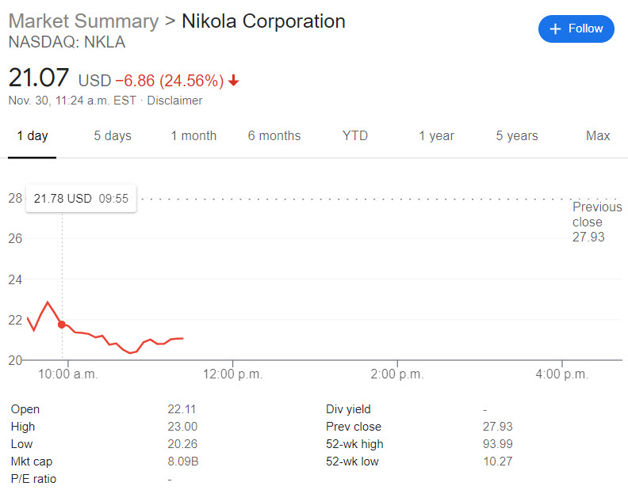Click the red down arrow price indicator
The image size is (628, 490).
point(234,81)
